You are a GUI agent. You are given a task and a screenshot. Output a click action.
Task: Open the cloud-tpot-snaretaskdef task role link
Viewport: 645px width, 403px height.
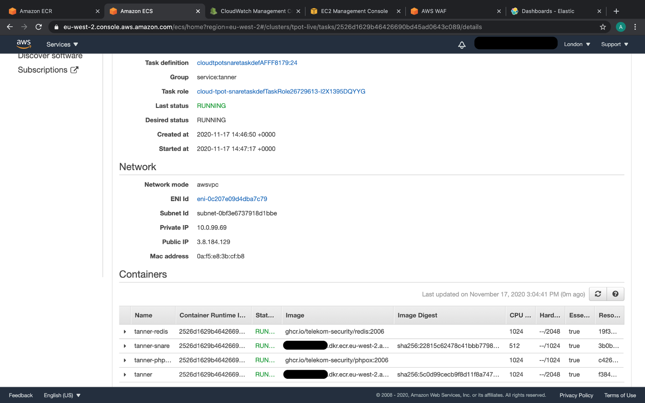point(281,91)
